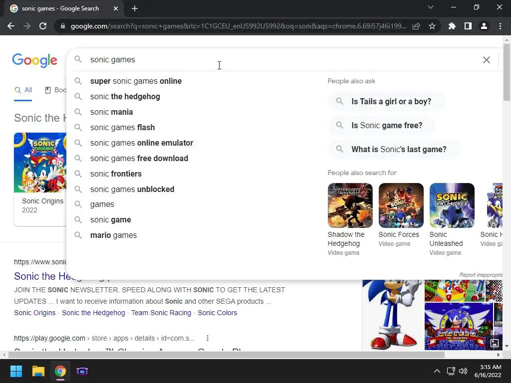Open the taskbar clock showing 5:15 AM
The image size is (511, 383).
(x=488, y=371)
